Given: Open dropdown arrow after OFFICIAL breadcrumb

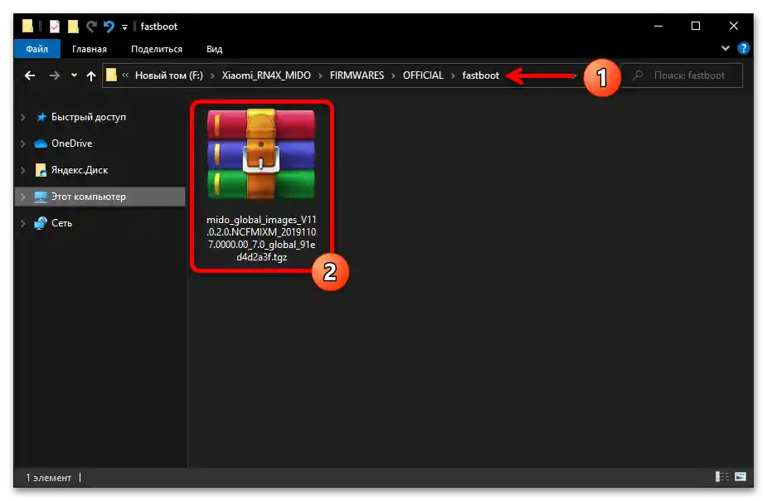Looking at the screenshot, I should 453,75.
